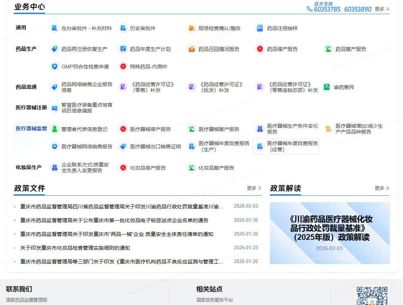
Task: Select the 医疗器械注册 category
Action: coord(31,107)
